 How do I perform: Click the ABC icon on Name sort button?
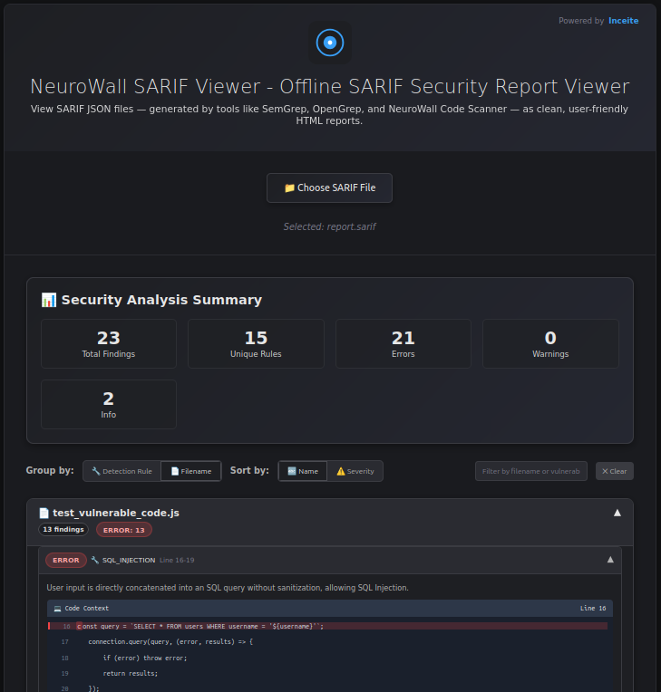point(292,471)
